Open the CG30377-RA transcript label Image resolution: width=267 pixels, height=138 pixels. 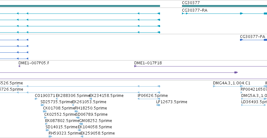(x=195, y=10)
